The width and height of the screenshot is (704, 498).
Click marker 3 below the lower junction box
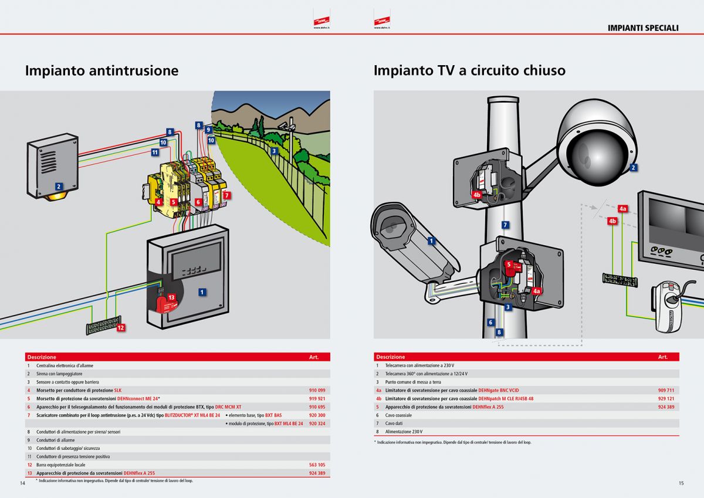click(508, 307)
